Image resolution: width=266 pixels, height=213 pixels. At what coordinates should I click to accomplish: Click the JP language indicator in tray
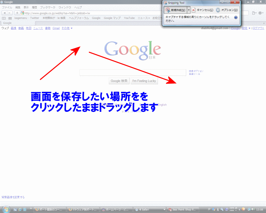click(x=209, y=209)
